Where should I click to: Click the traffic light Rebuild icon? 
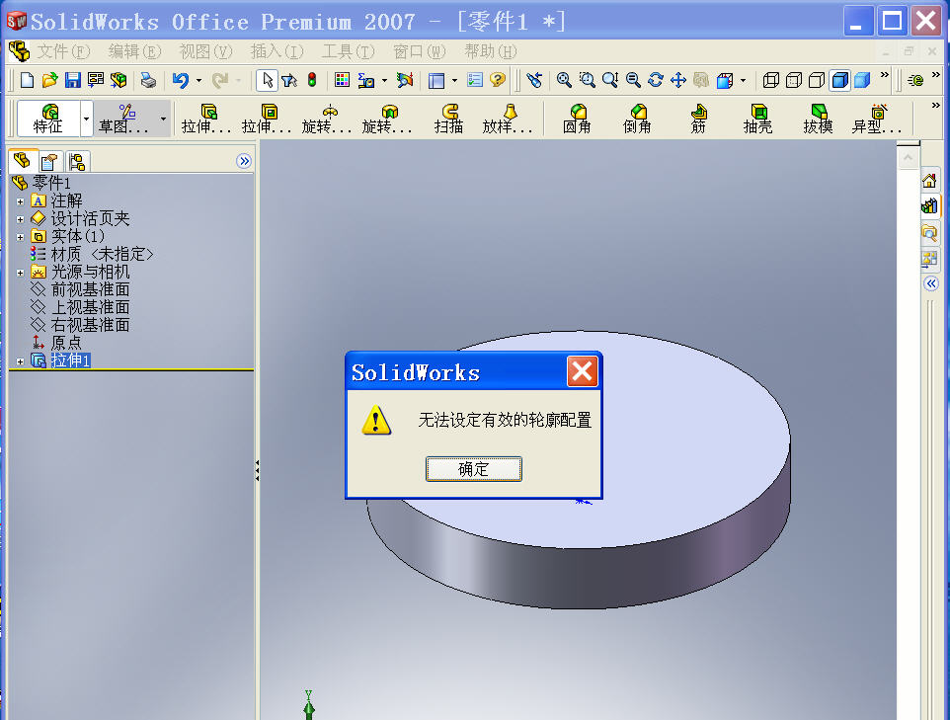tap(312, 80)
